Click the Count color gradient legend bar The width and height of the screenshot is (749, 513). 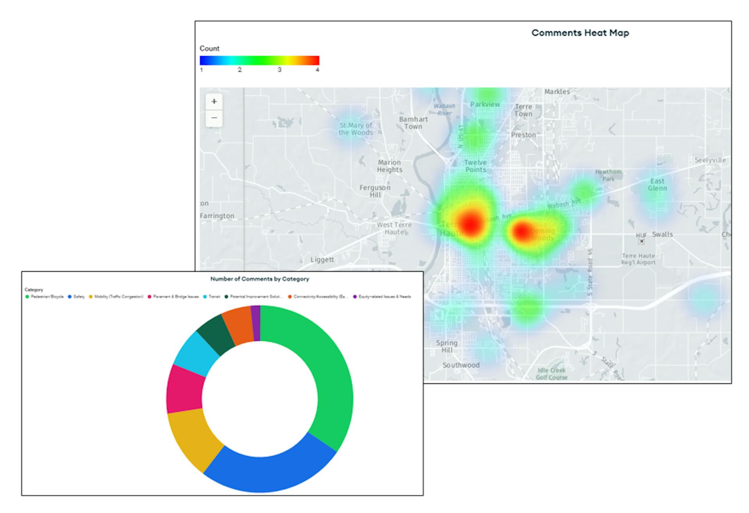(259, 60)
